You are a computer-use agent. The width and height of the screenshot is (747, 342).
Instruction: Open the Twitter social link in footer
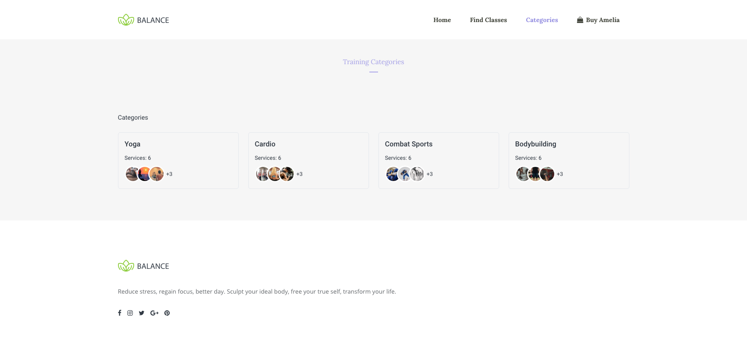pos(142,313)
